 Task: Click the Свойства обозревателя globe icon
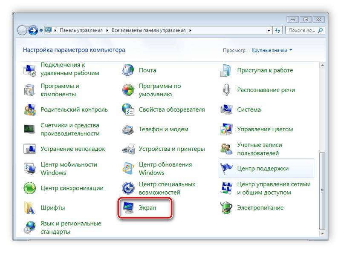128,109
